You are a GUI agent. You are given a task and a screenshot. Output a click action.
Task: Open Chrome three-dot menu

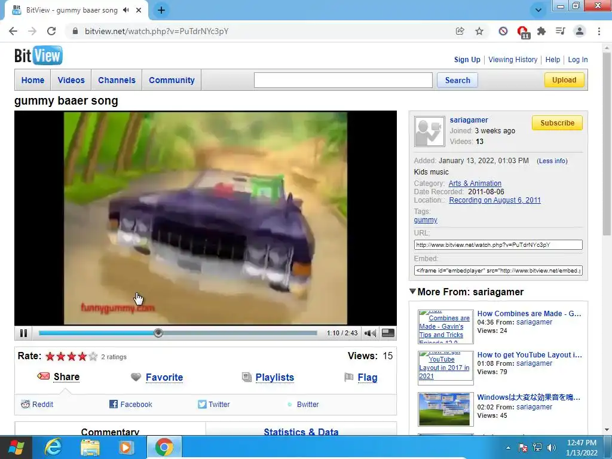pyautogui.click(x=599, y=31)
